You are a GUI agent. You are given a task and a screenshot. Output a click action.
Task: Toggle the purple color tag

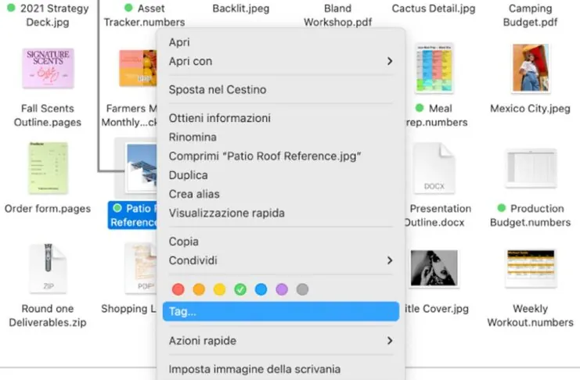click(x=282, y=289)
